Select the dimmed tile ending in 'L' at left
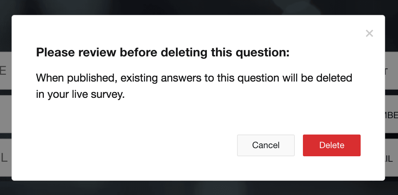Screen dimensions: 398x195 (x=5, y=157)
